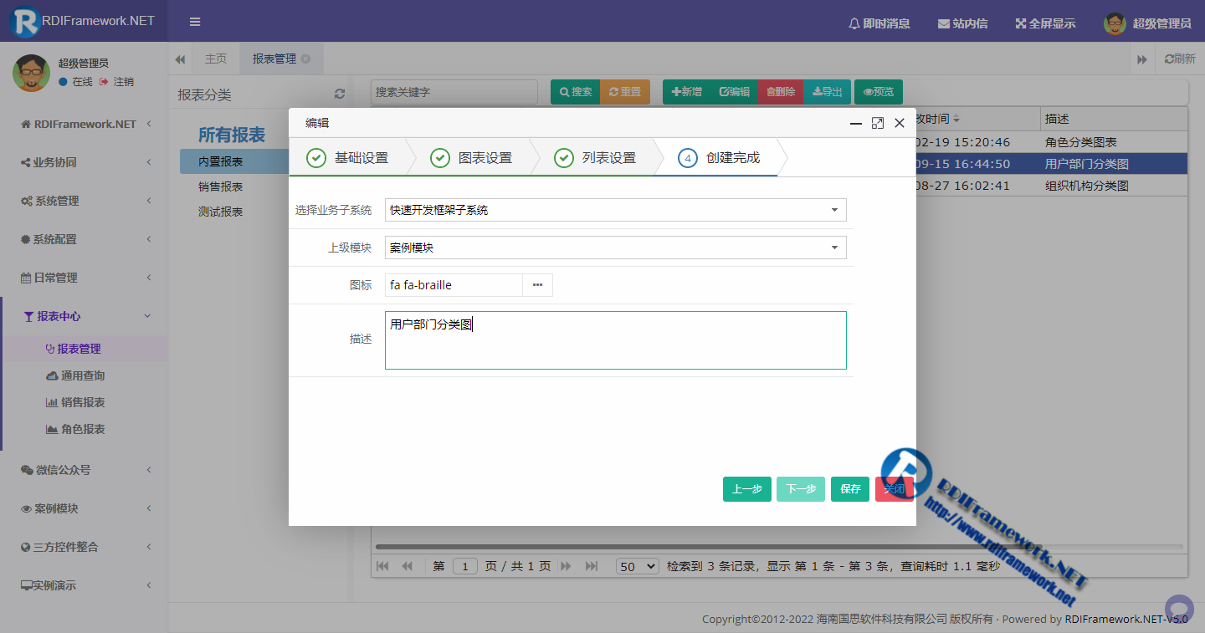Sort by 描述 column header

[1114, 119]
